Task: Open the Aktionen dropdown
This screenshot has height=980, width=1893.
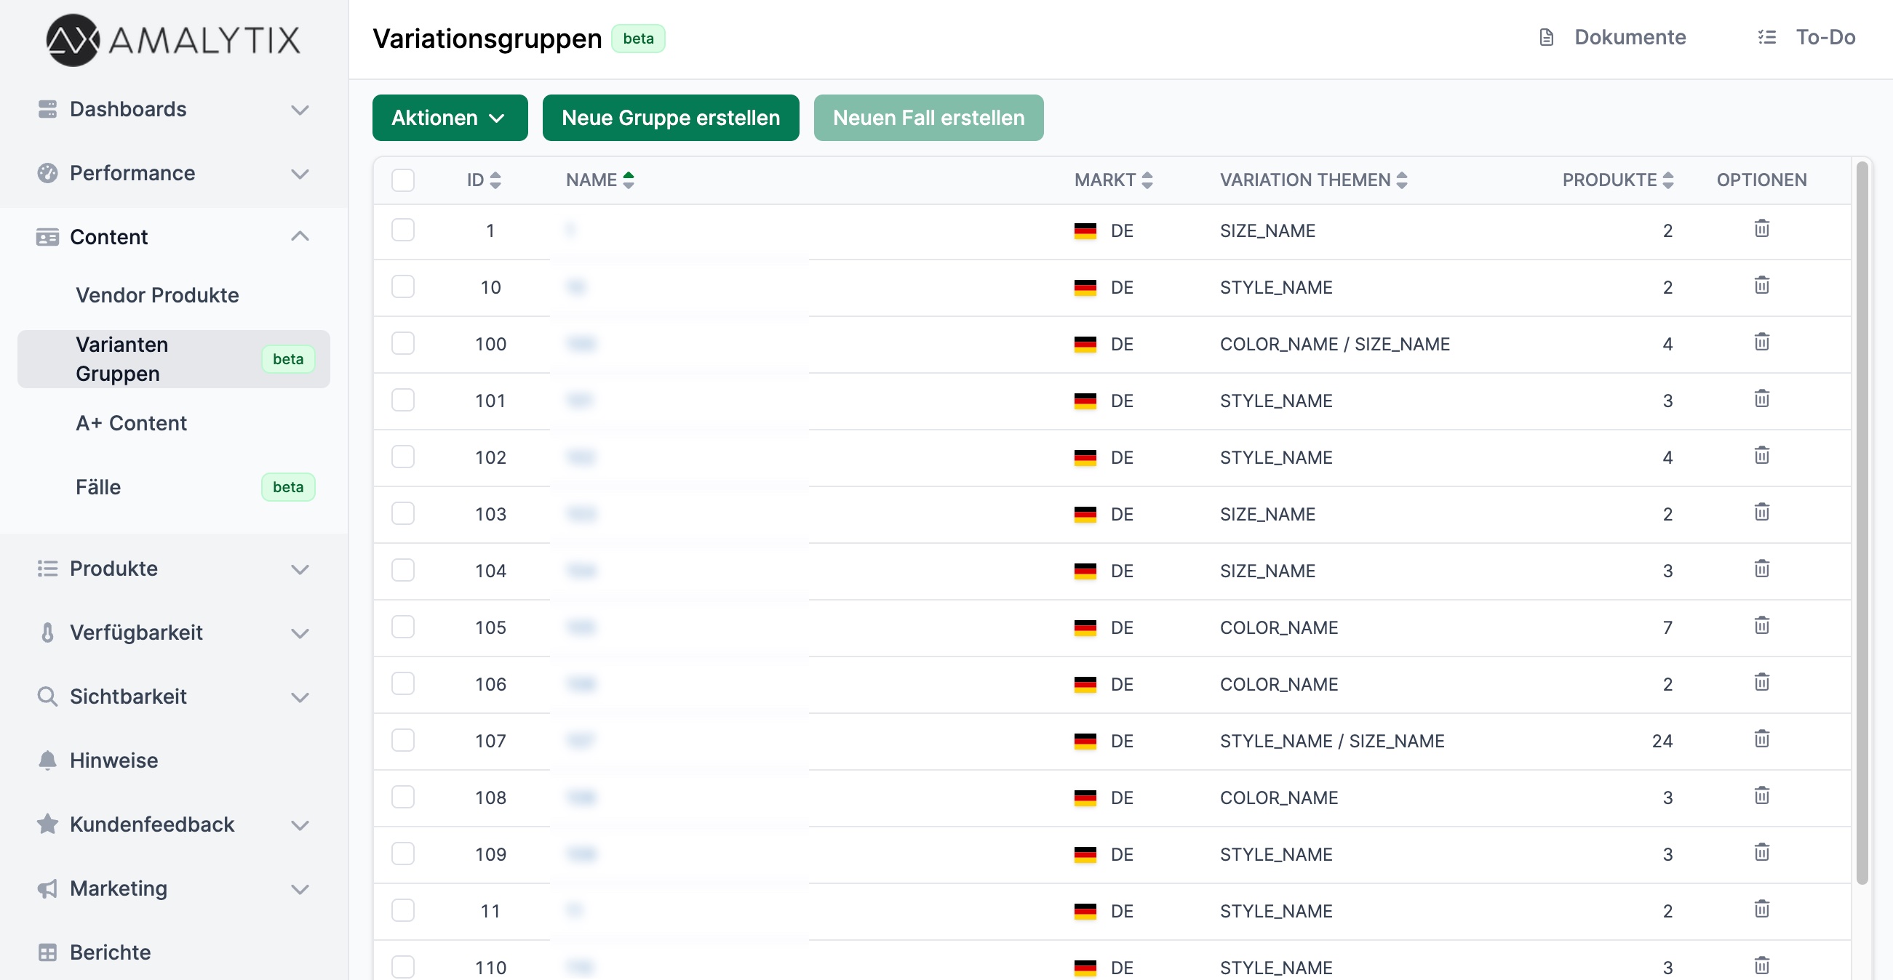Action: 449,118
